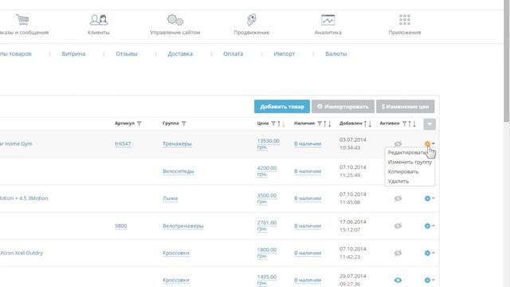Toggle visibility of the Лыжи product row

tap(398, 199)
